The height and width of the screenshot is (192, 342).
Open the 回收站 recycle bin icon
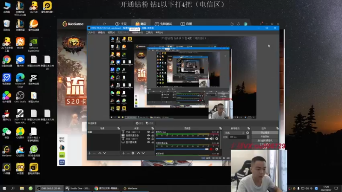6,25
